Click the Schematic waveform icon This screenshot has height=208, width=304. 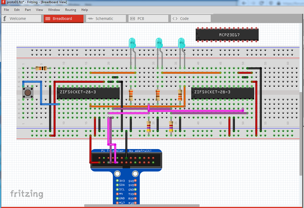tap(90, 18)
